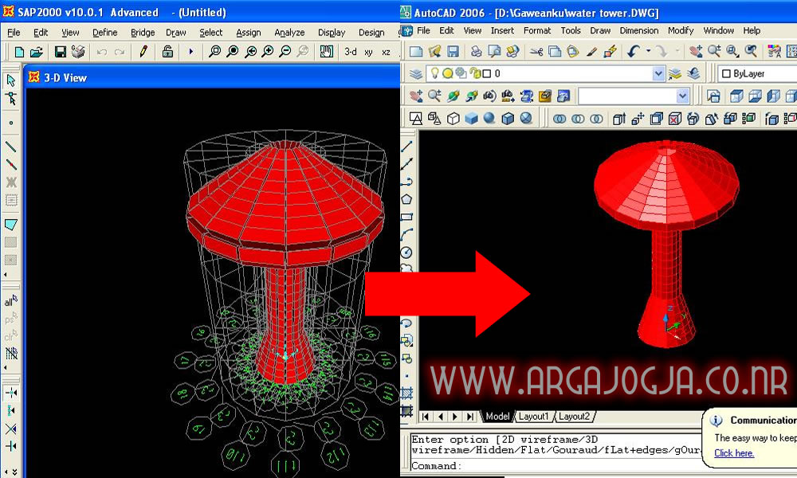The height and width of the screenshot is (478, 797).
Task: Click Select All 'all' button in SAP2000
Action: 10,301
